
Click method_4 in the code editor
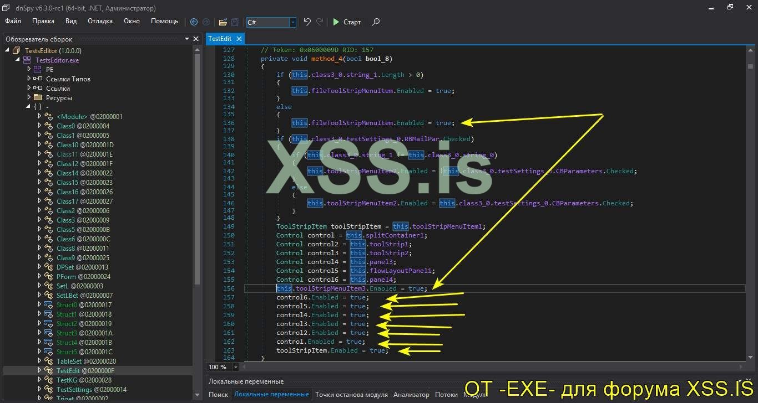[x=326, y=59]
